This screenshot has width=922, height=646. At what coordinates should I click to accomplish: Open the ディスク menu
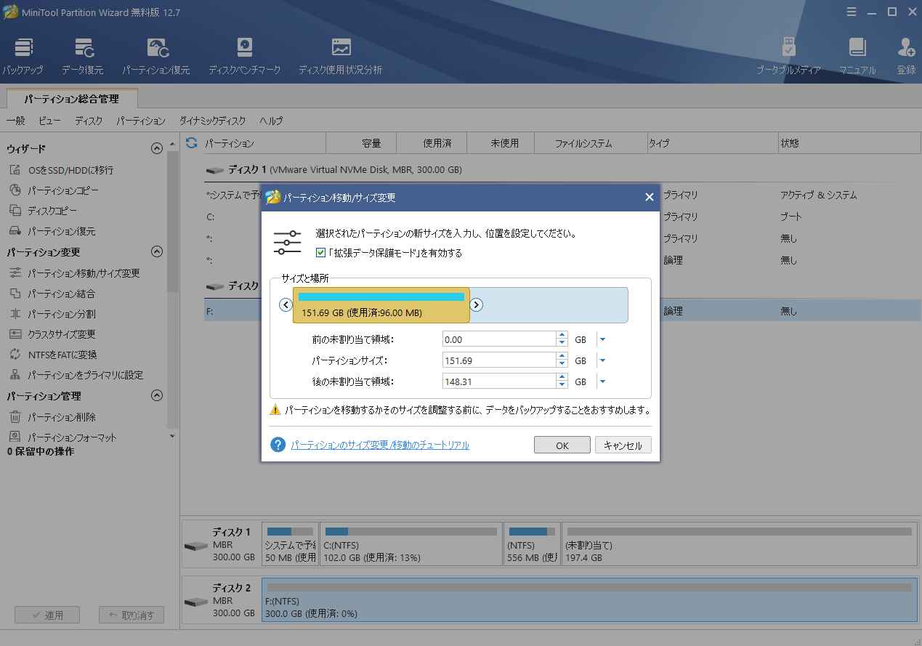pyautogui.click(x=87, y=121)
